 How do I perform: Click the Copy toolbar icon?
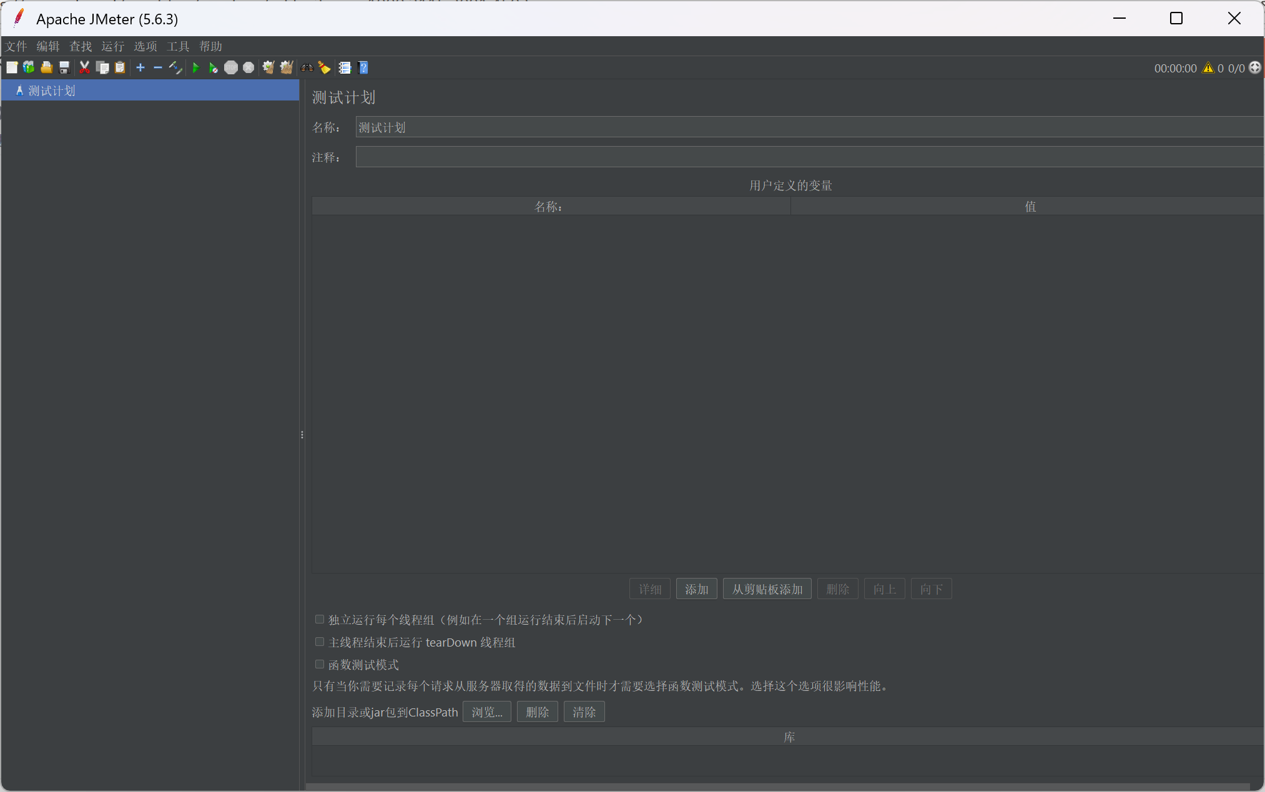pos(102,67)
